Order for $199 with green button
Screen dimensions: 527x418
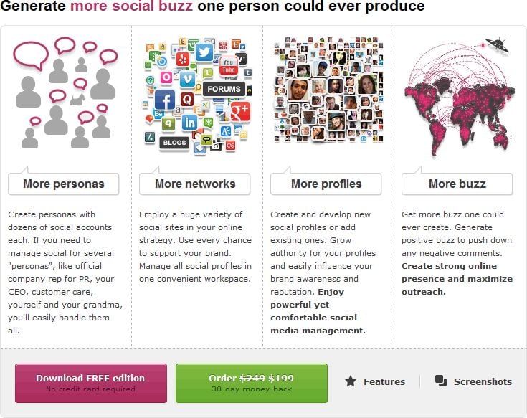252,383
